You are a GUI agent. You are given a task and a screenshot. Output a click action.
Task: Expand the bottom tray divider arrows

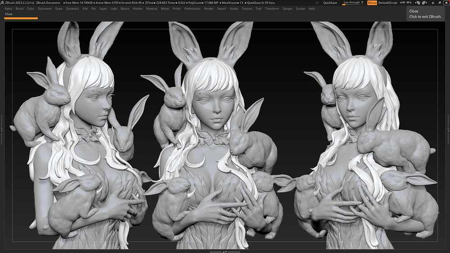point(225,252)
